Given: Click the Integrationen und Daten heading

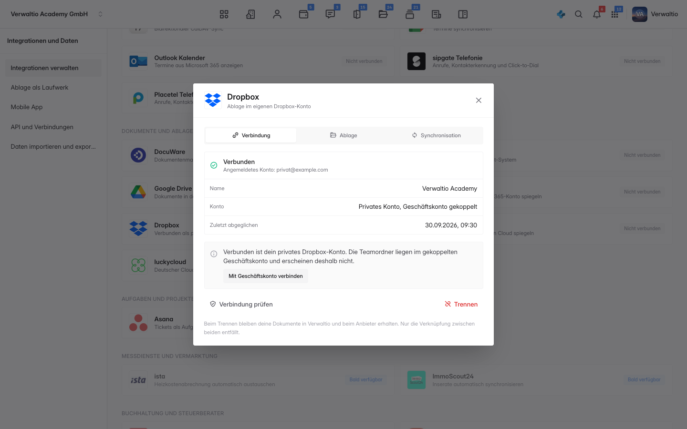Looking at the screenshot, I should 42,41.
